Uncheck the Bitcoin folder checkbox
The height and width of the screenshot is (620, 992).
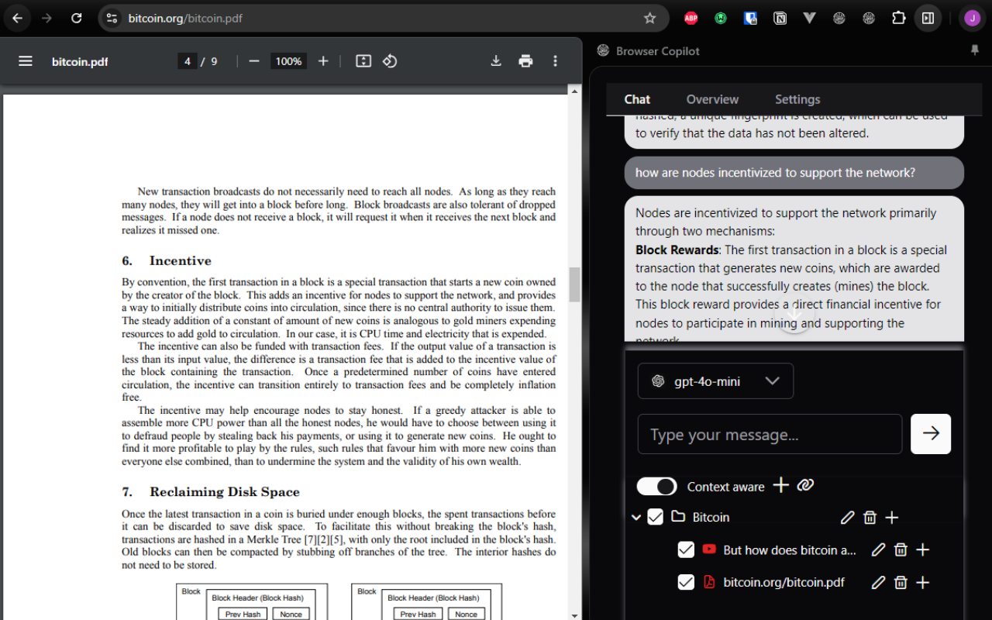point(655,516)
